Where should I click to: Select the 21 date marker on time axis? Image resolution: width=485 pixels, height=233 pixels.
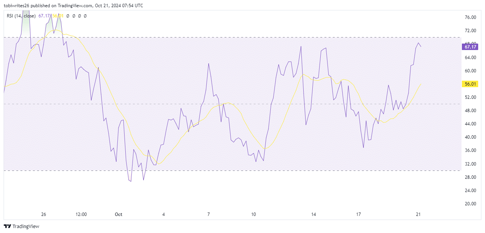[418, 214]
